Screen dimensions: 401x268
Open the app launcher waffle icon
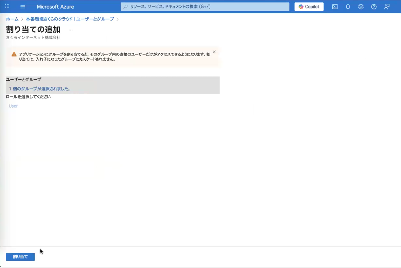click(7, 6)
